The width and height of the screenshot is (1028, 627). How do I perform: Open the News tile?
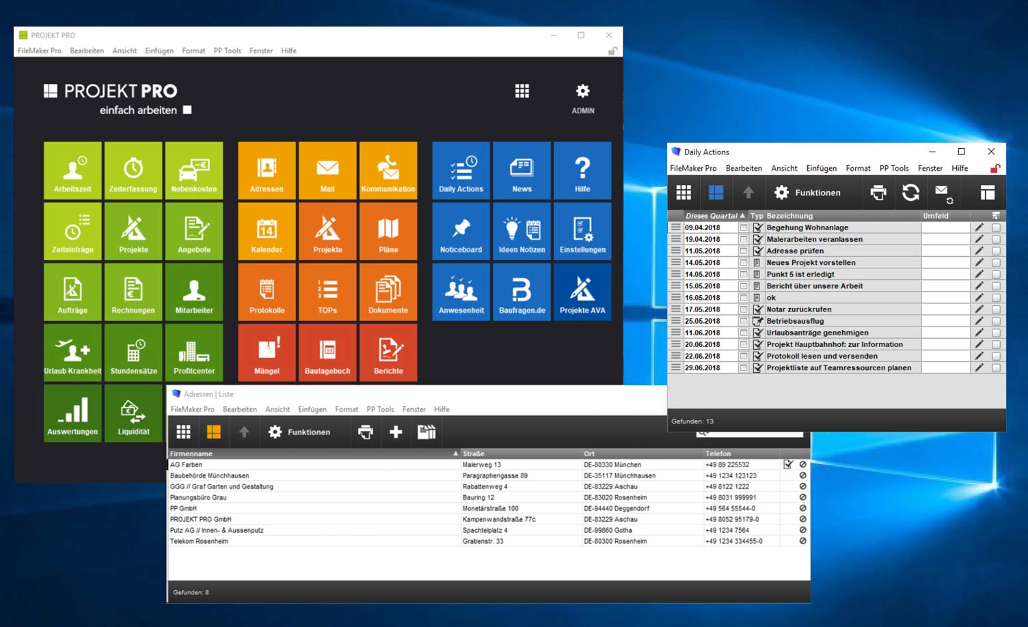522,171
